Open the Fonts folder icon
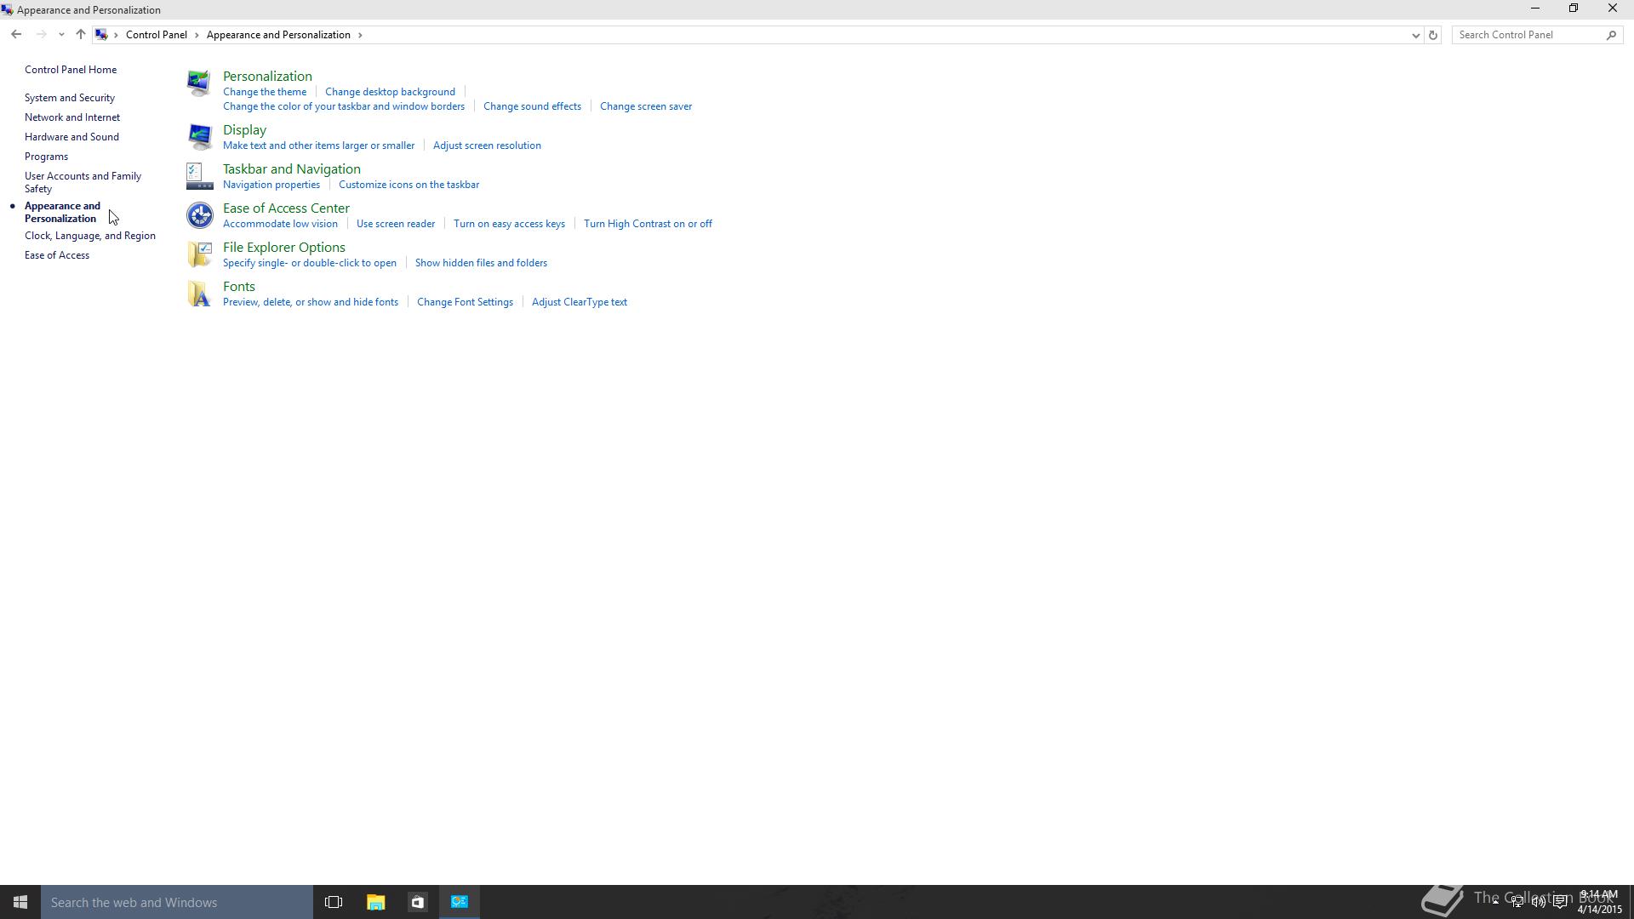 tap(199, 294)
